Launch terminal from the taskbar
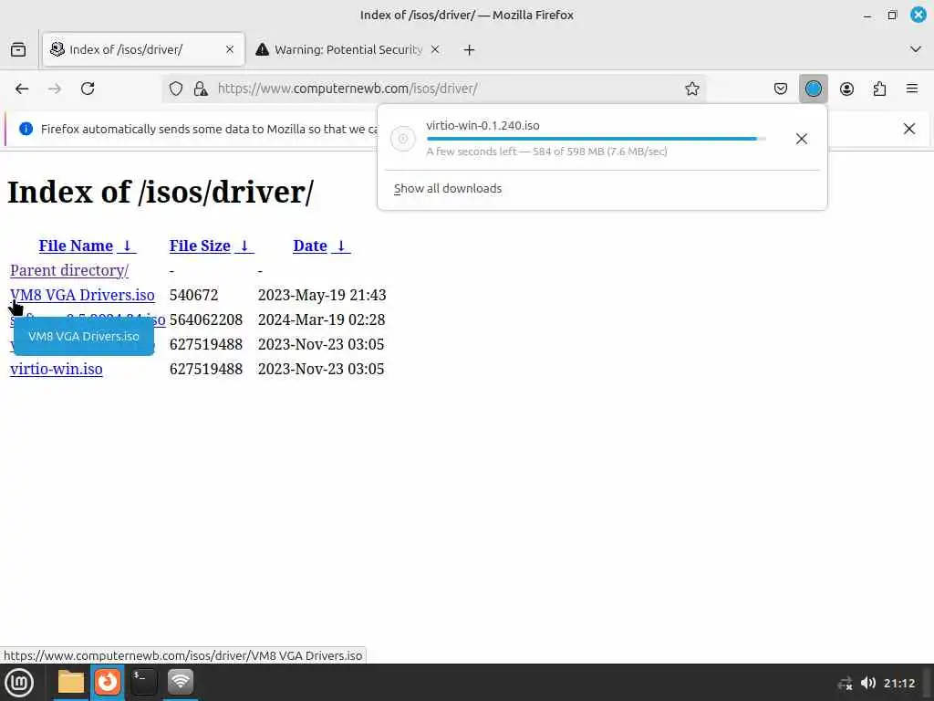 [143, 682]
